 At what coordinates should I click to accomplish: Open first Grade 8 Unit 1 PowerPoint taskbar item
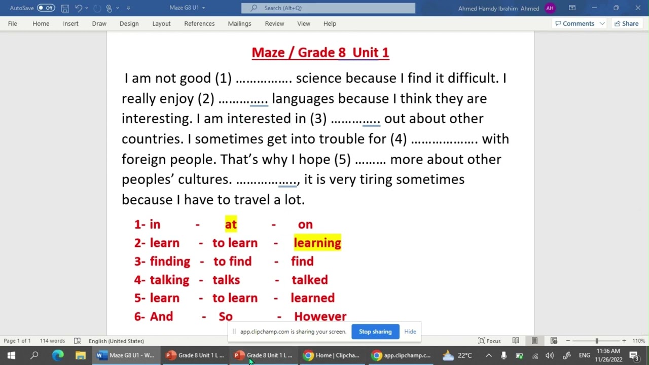tap(195, 355)
